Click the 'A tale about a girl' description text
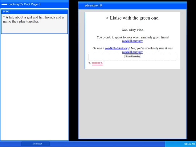The height and width of the screenshot is (147, 196). tap(33, 19)
